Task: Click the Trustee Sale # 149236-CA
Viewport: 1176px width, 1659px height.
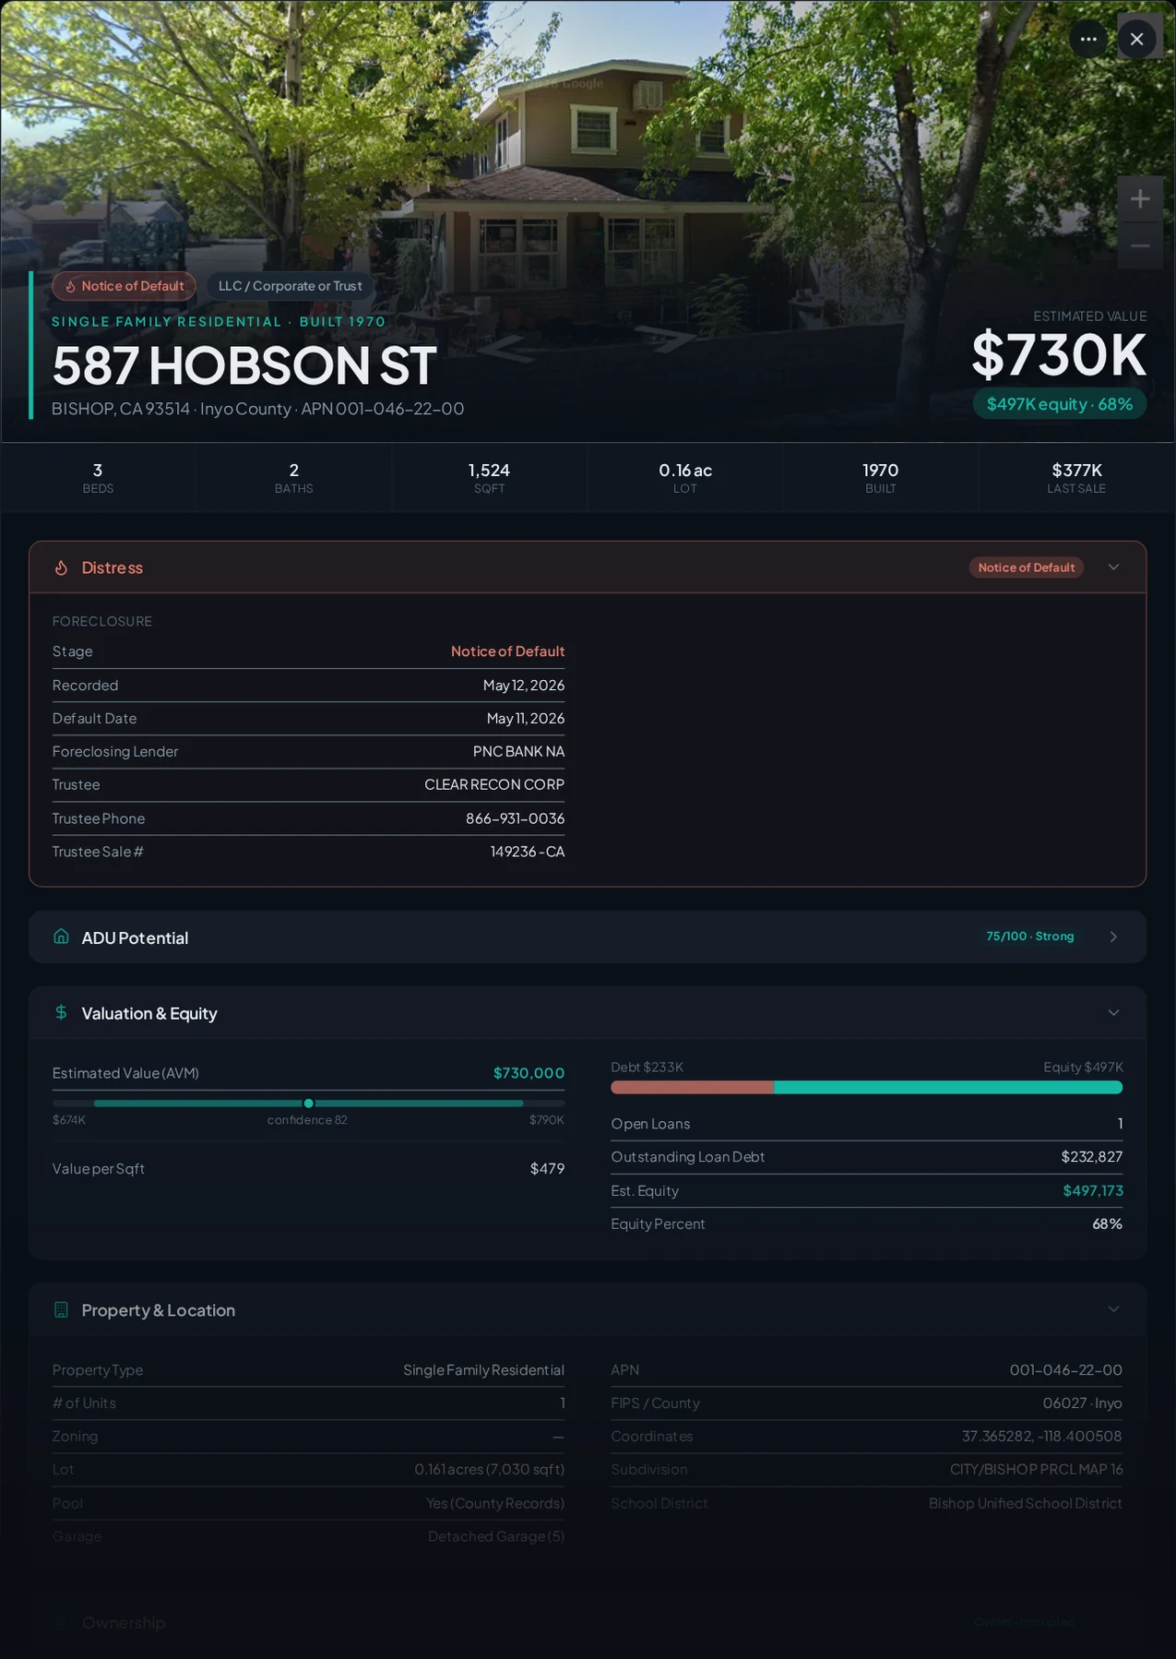Action: click(x=527, y=852)
